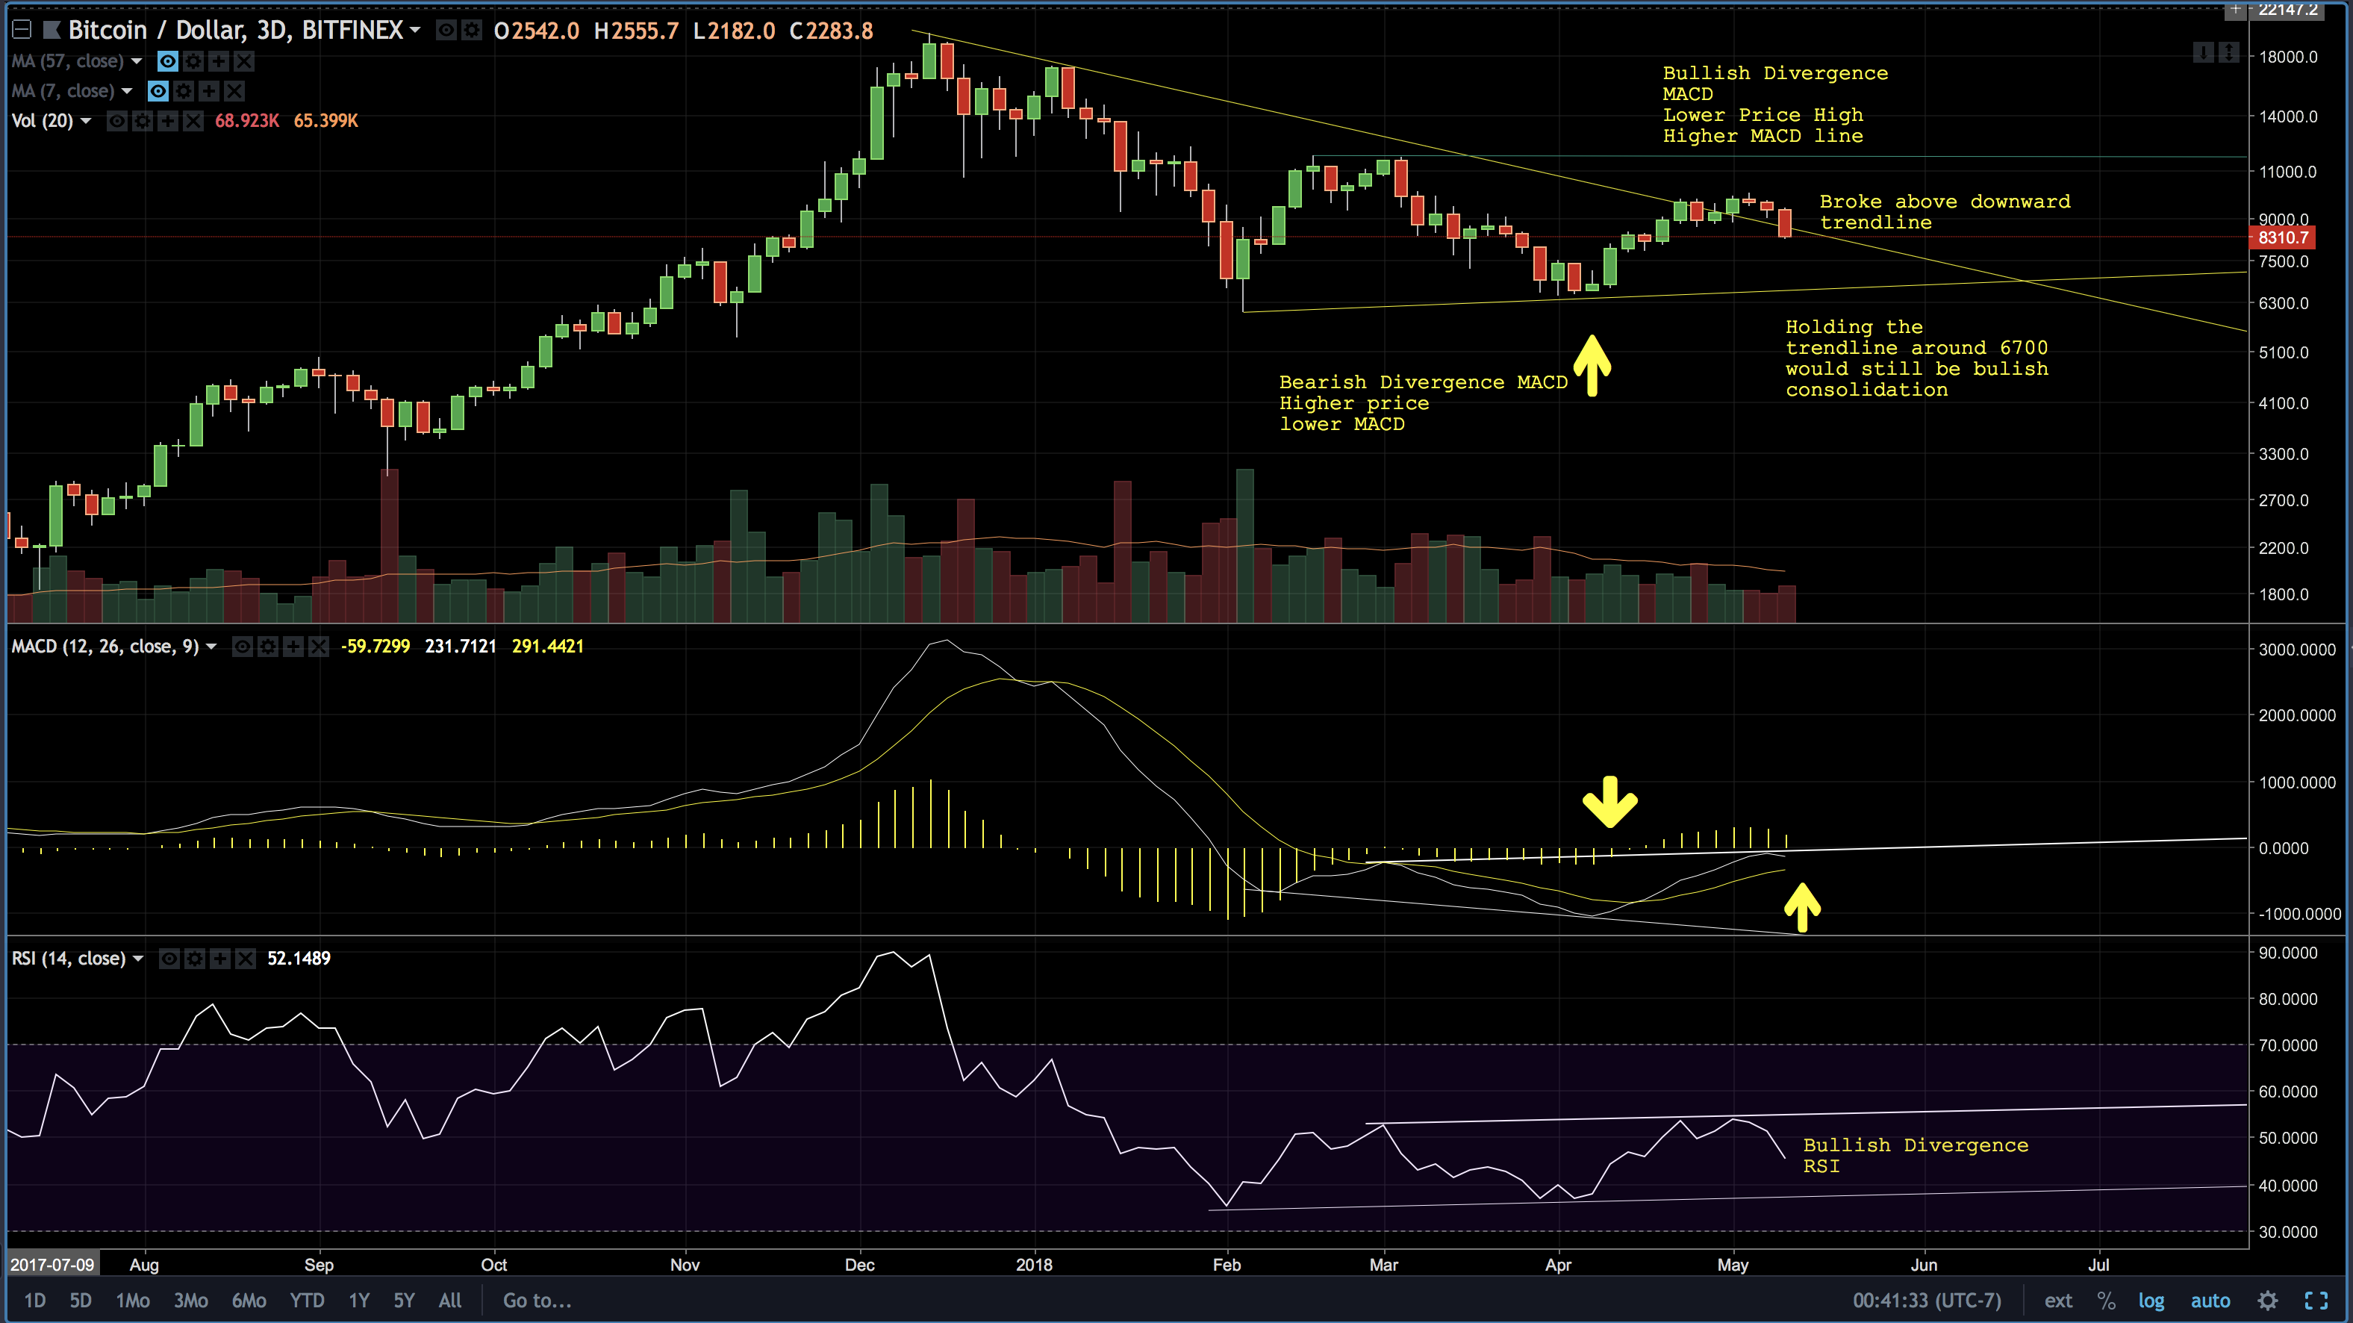Toggle percentage scale (%)
2353x1323 pixels.
pos(2105,1300)
